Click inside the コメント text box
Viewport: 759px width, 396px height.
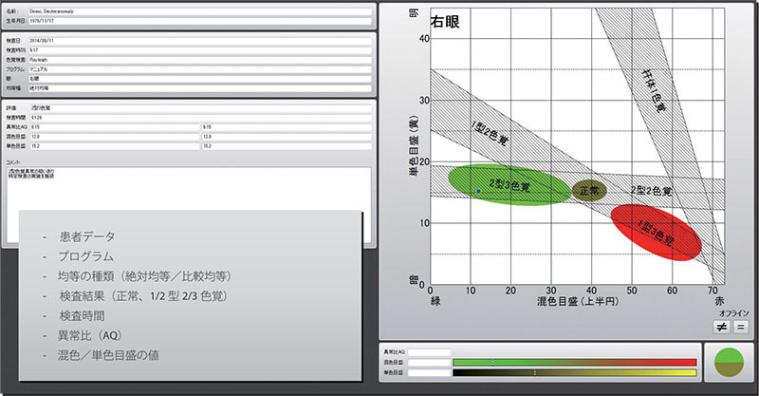coord(190,190)
